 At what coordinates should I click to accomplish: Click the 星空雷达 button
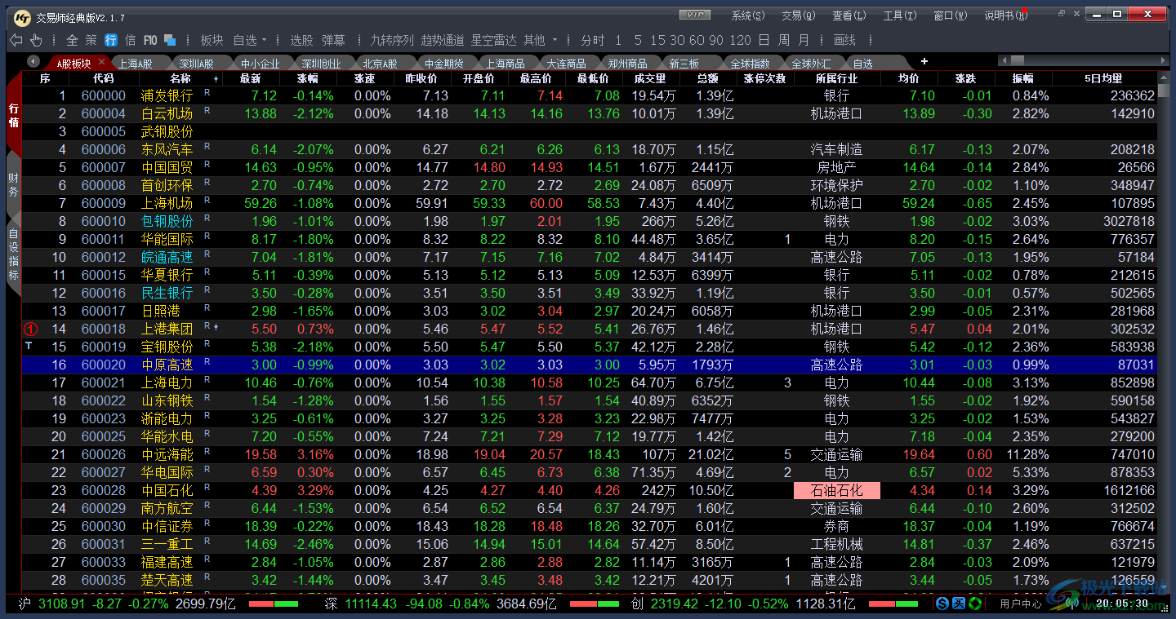click(x=494, y=40)
